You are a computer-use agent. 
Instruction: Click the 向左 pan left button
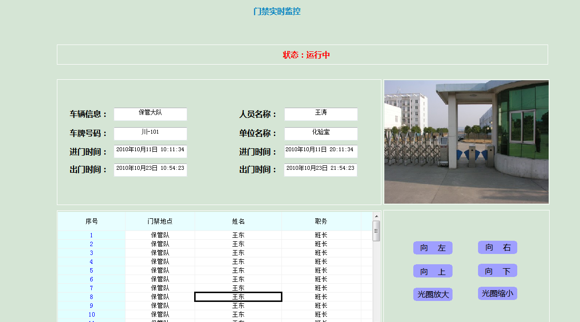coord(432,248)
